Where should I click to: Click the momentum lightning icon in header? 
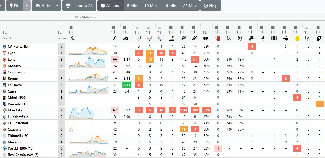(114, 38)
